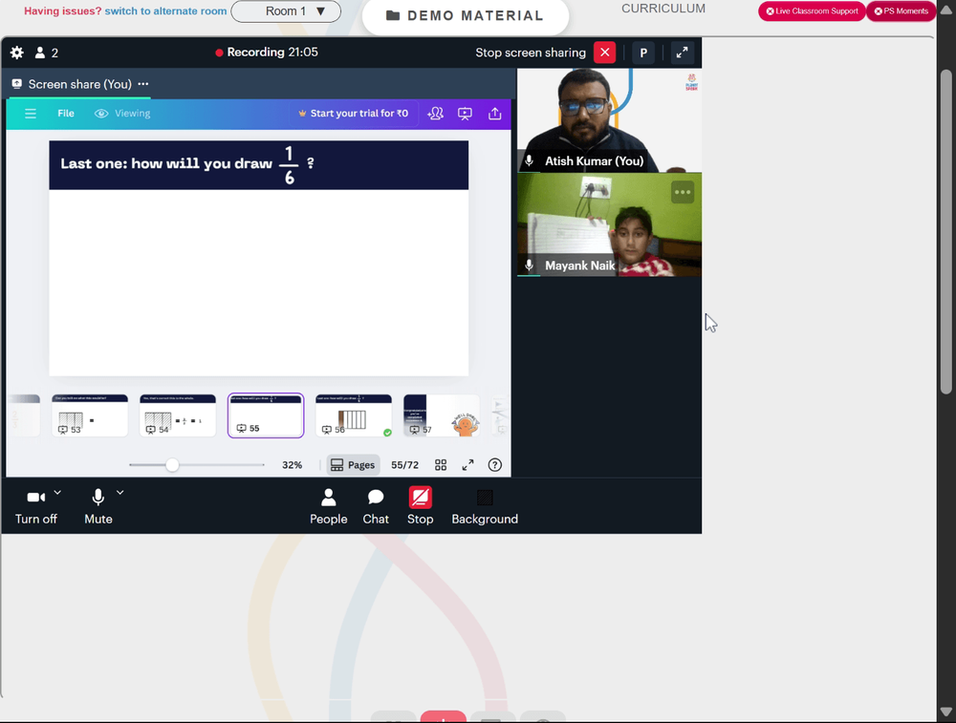Screen dimensions: 956x723
Task: Click the Canva fullscreen arrows icon
Action: tap(467, 465)
